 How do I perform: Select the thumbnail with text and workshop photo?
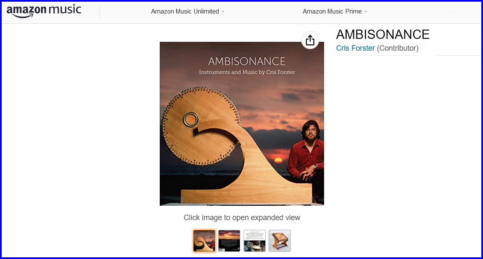tap(255, 241)
